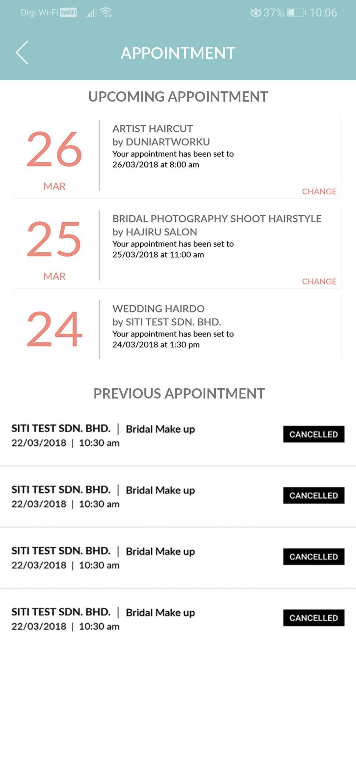Tap the APPOINTMENT page title
The image size is (356, 772).
point(178,53)
